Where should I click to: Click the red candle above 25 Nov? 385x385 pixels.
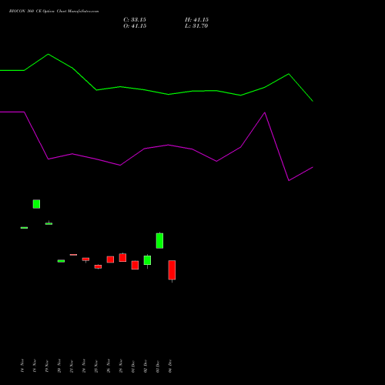(x=98, y=266)
